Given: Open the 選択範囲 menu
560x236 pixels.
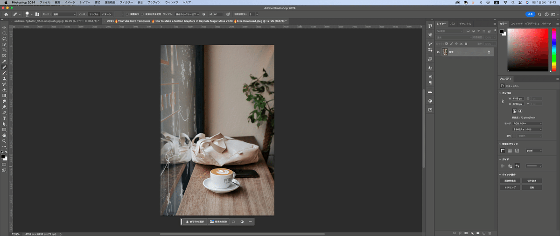Looking at the screenshot, I should (x=109, y=2).
